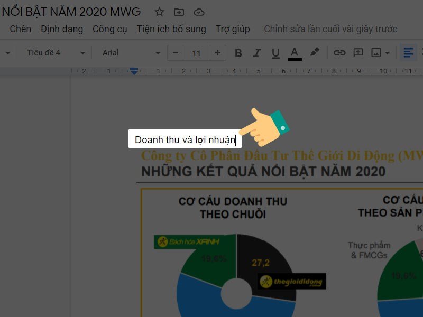The width and height of the screenshot is (423, 317).
Task: Click the 27,2 value in the pie chart
Action: tap(261, 263)
